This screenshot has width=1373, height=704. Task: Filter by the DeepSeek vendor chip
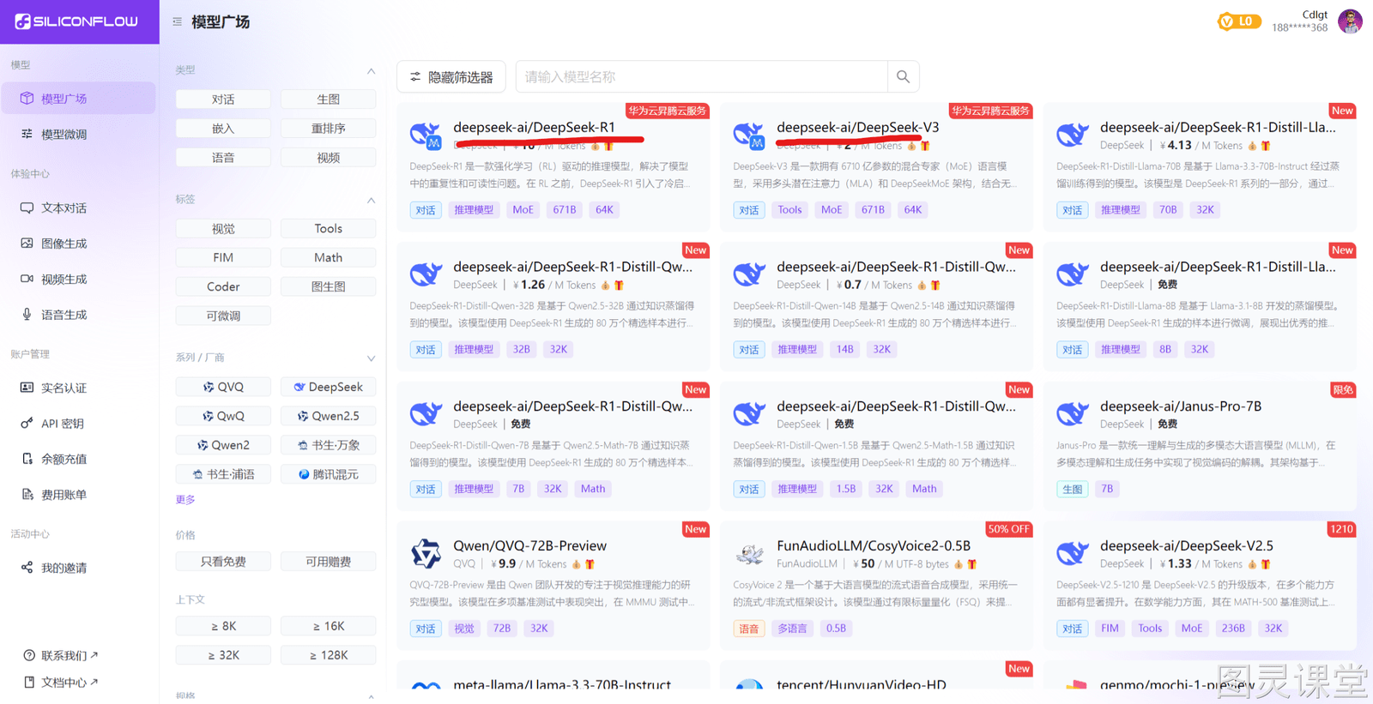tap(328, 388)
